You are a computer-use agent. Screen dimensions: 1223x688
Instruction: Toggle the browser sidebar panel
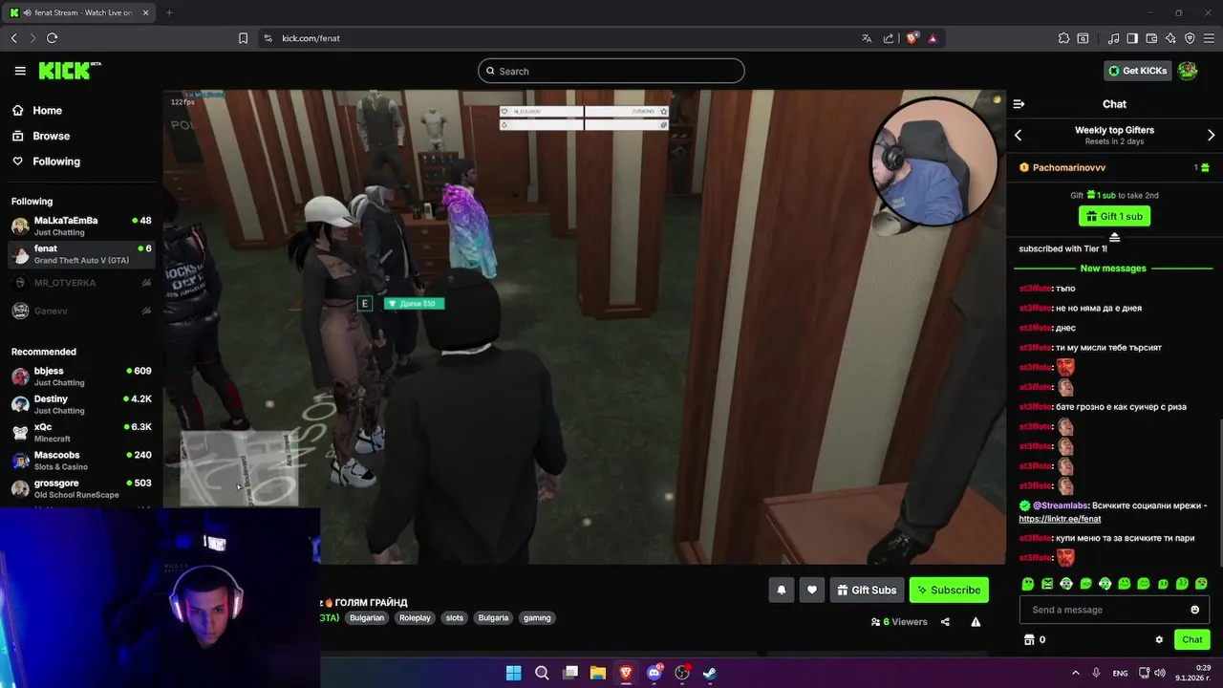pos(1132,38)
